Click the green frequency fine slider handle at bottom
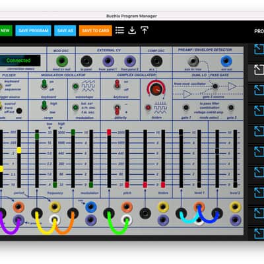Viewport: 264px width, 264px height. (x=55, y=185)
